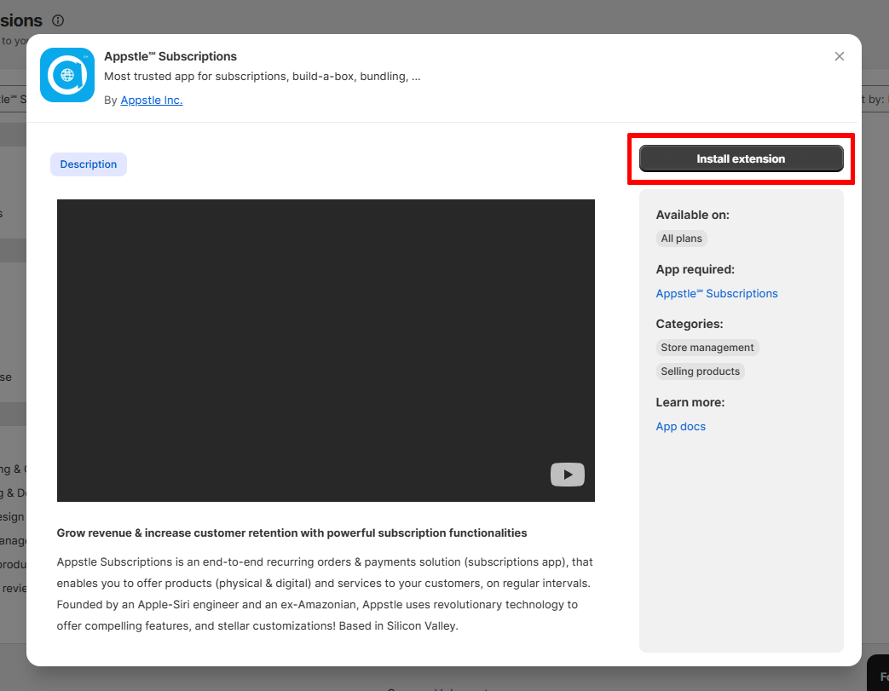Select the Description tab
The width and height of the screenshot is (889, 691).
[89, 164]
